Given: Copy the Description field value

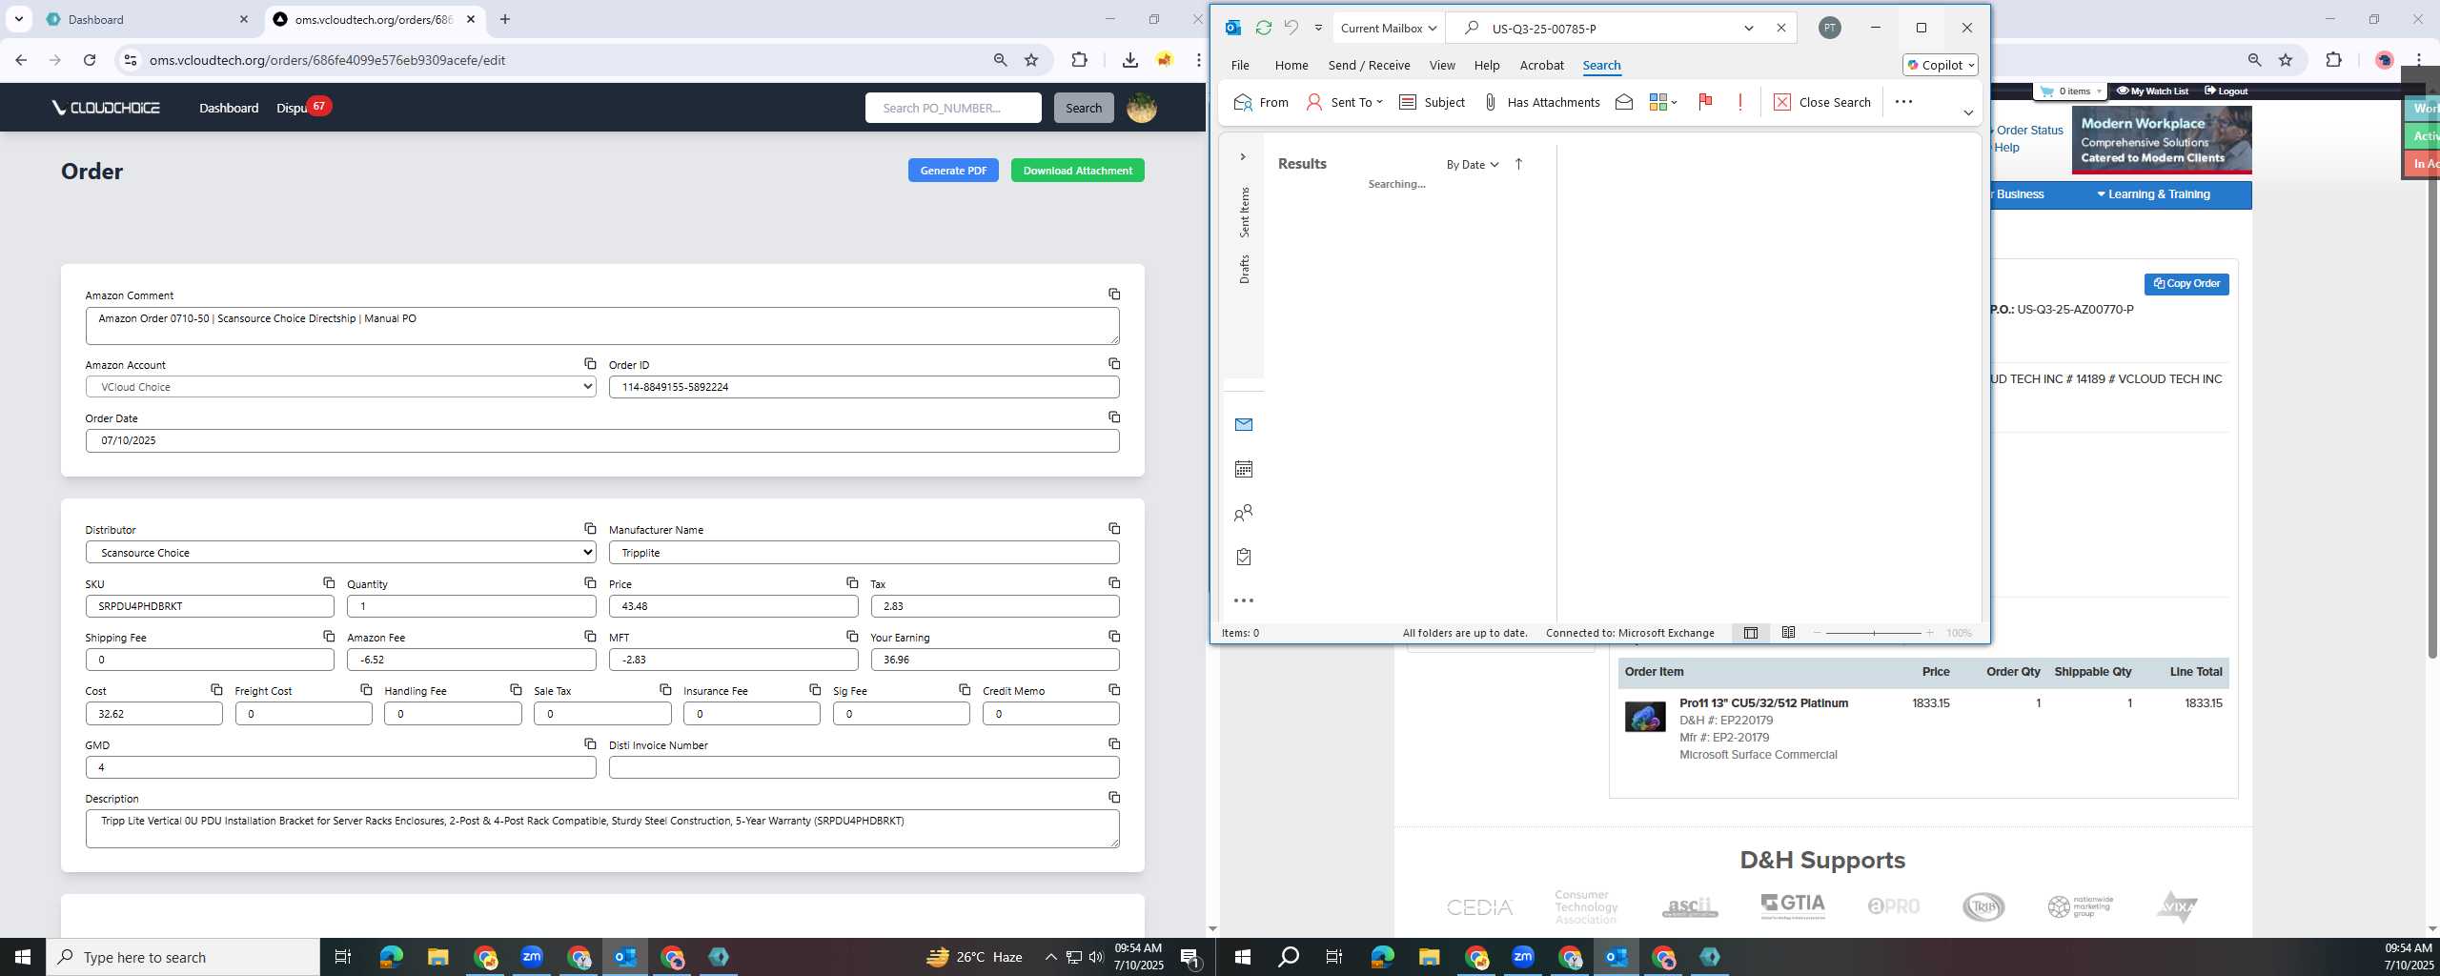Looking at the screenshot, I should 1113,798.
